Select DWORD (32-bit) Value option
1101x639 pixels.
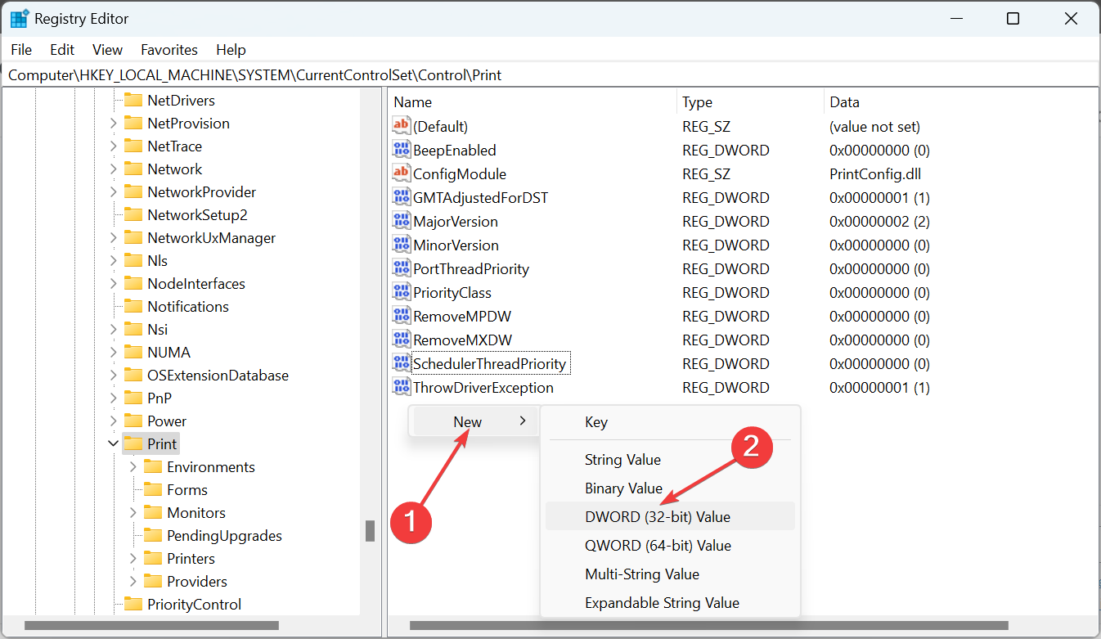click(670, 516)
